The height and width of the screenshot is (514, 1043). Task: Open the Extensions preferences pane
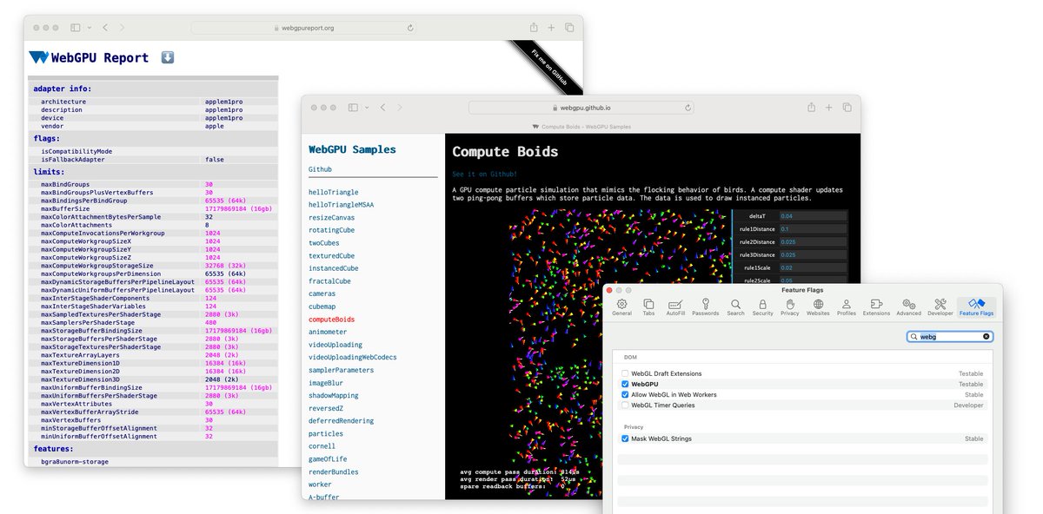[x=876, y=307]
